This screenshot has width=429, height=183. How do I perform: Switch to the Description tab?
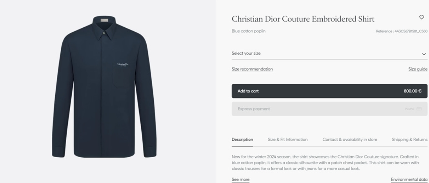pyautogui.click(x=242, y=140)
